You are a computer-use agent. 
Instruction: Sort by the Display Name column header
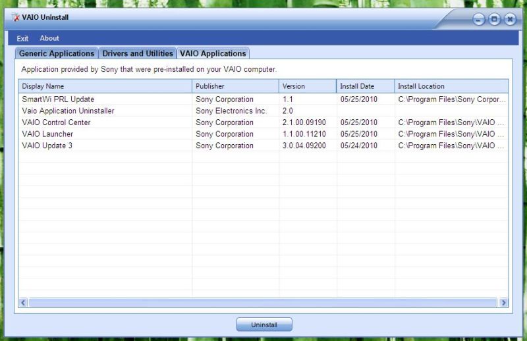point(105,86)
